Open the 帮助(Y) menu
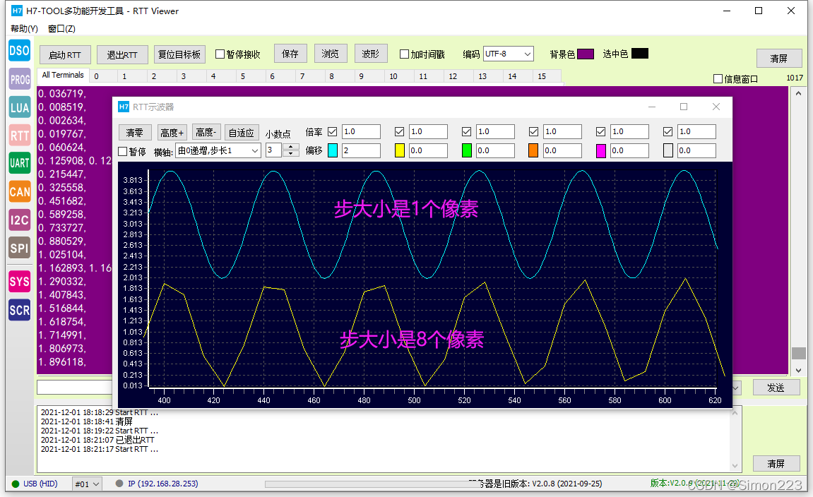The width and height of the screenshot is (813, 497). coord(25,28)
